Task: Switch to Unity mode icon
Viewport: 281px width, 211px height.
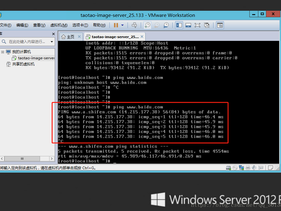Action: [207, 25]
